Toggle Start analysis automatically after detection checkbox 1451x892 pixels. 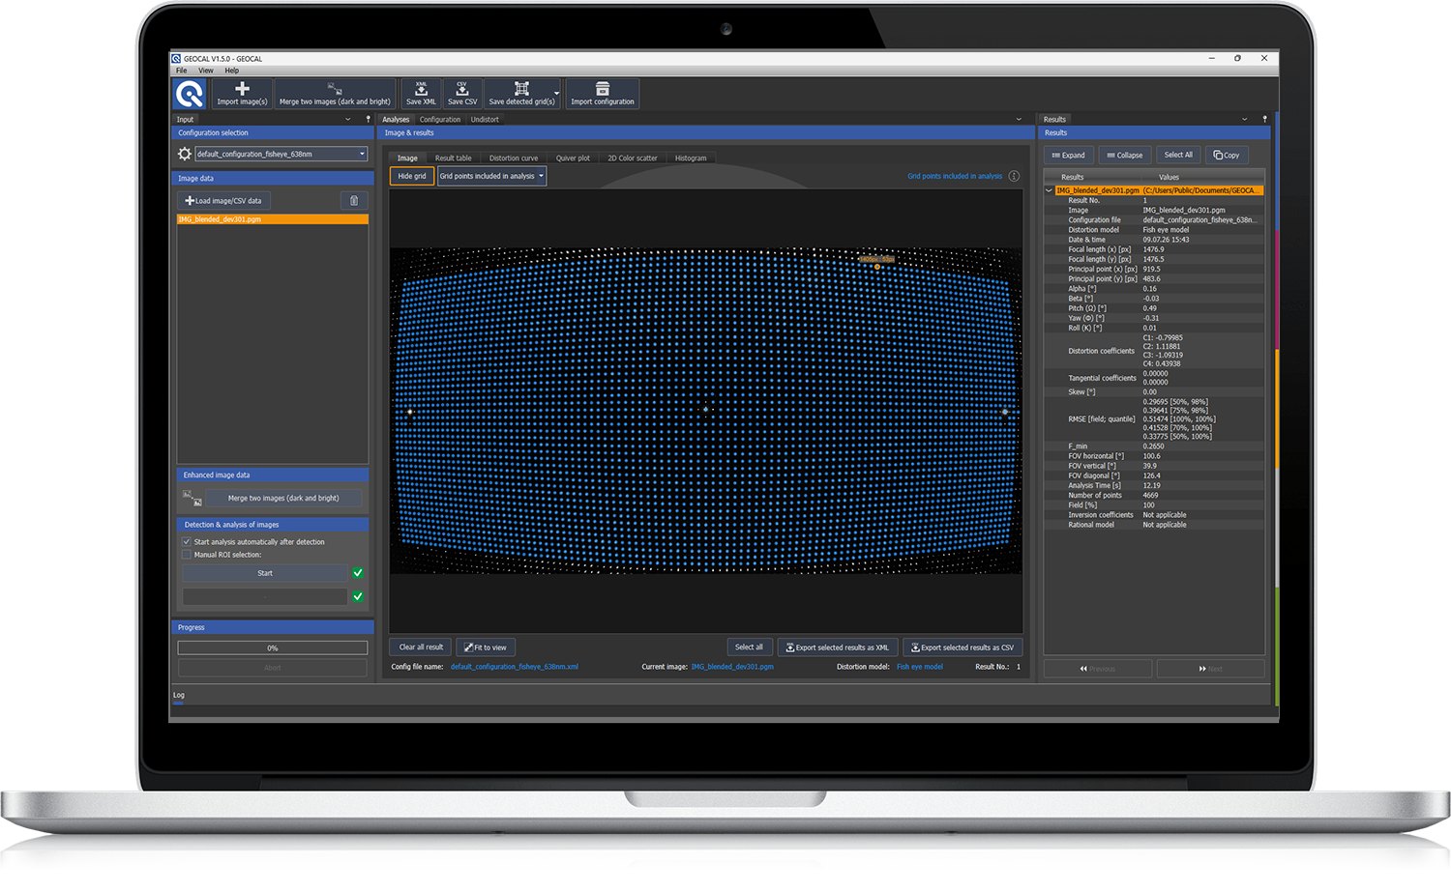click(x=187, y=542)
